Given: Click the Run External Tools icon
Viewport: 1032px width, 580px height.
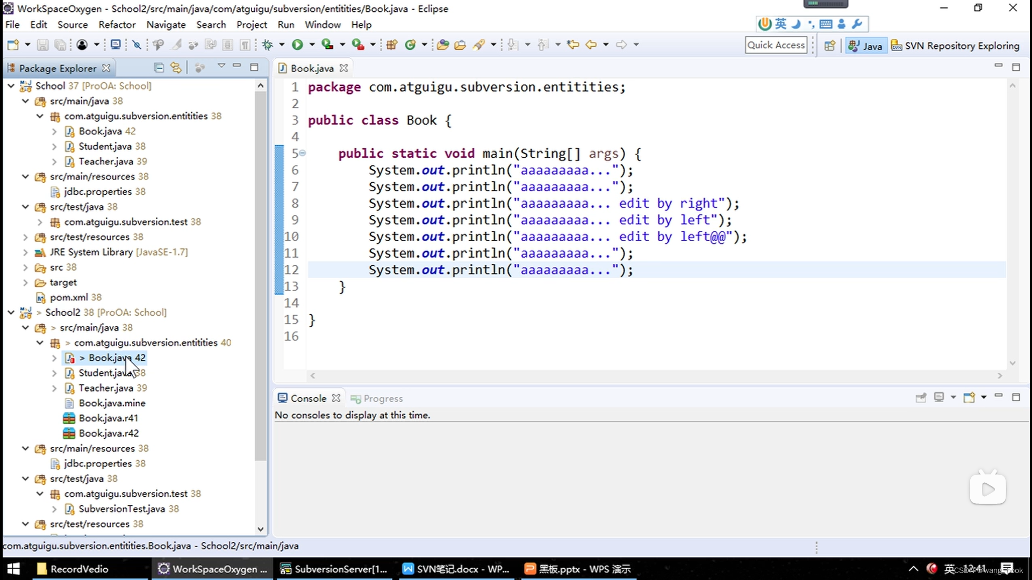Looking at the screenshot, I should (357, 45).
